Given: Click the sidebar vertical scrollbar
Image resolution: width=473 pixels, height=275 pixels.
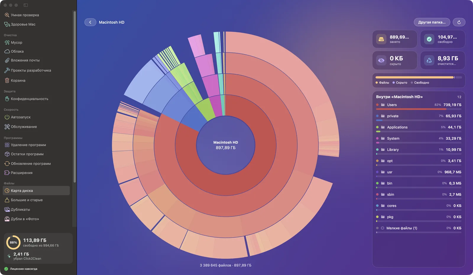Looking at the screenshot, I should pyautogui.click(x=74, y=97).
